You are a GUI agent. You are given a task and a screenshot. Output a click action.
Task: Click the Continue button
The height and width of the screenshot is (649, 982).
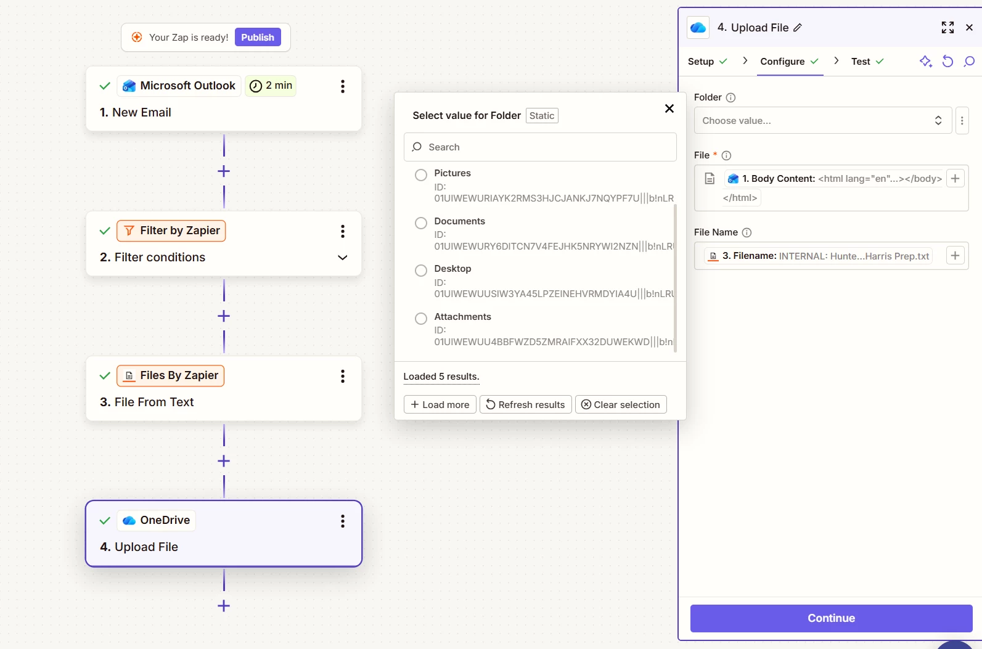point(831,618)
